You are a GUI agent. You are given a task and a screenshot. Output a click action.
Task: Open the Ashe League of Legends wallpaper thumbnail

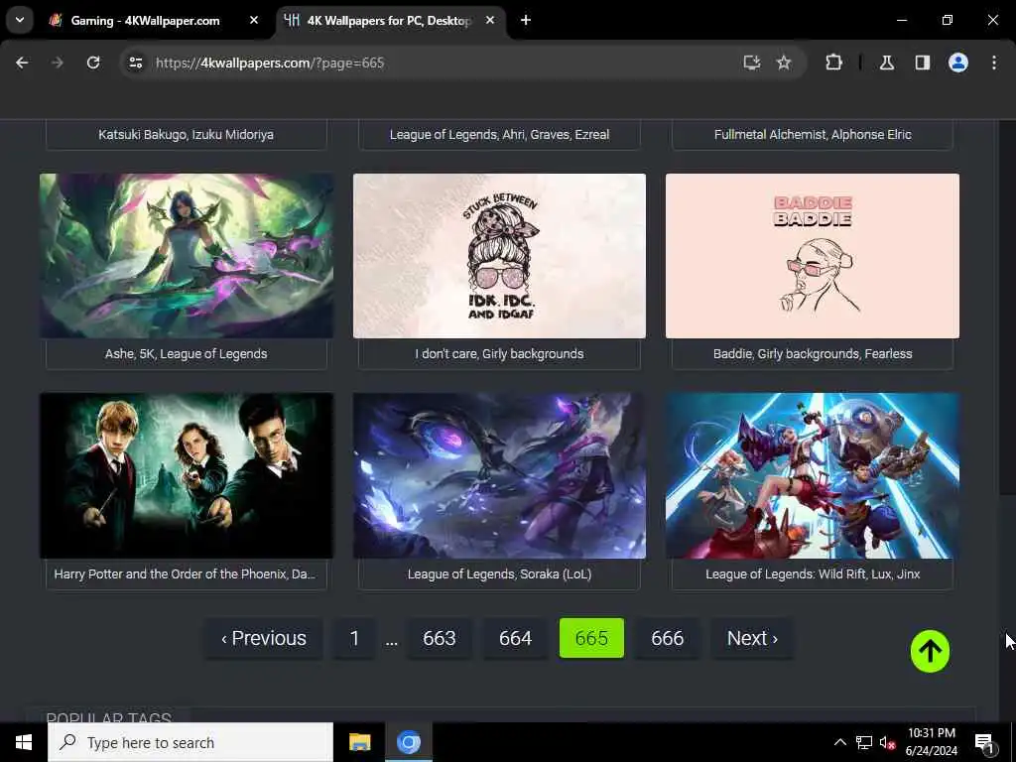coord(187,256)
